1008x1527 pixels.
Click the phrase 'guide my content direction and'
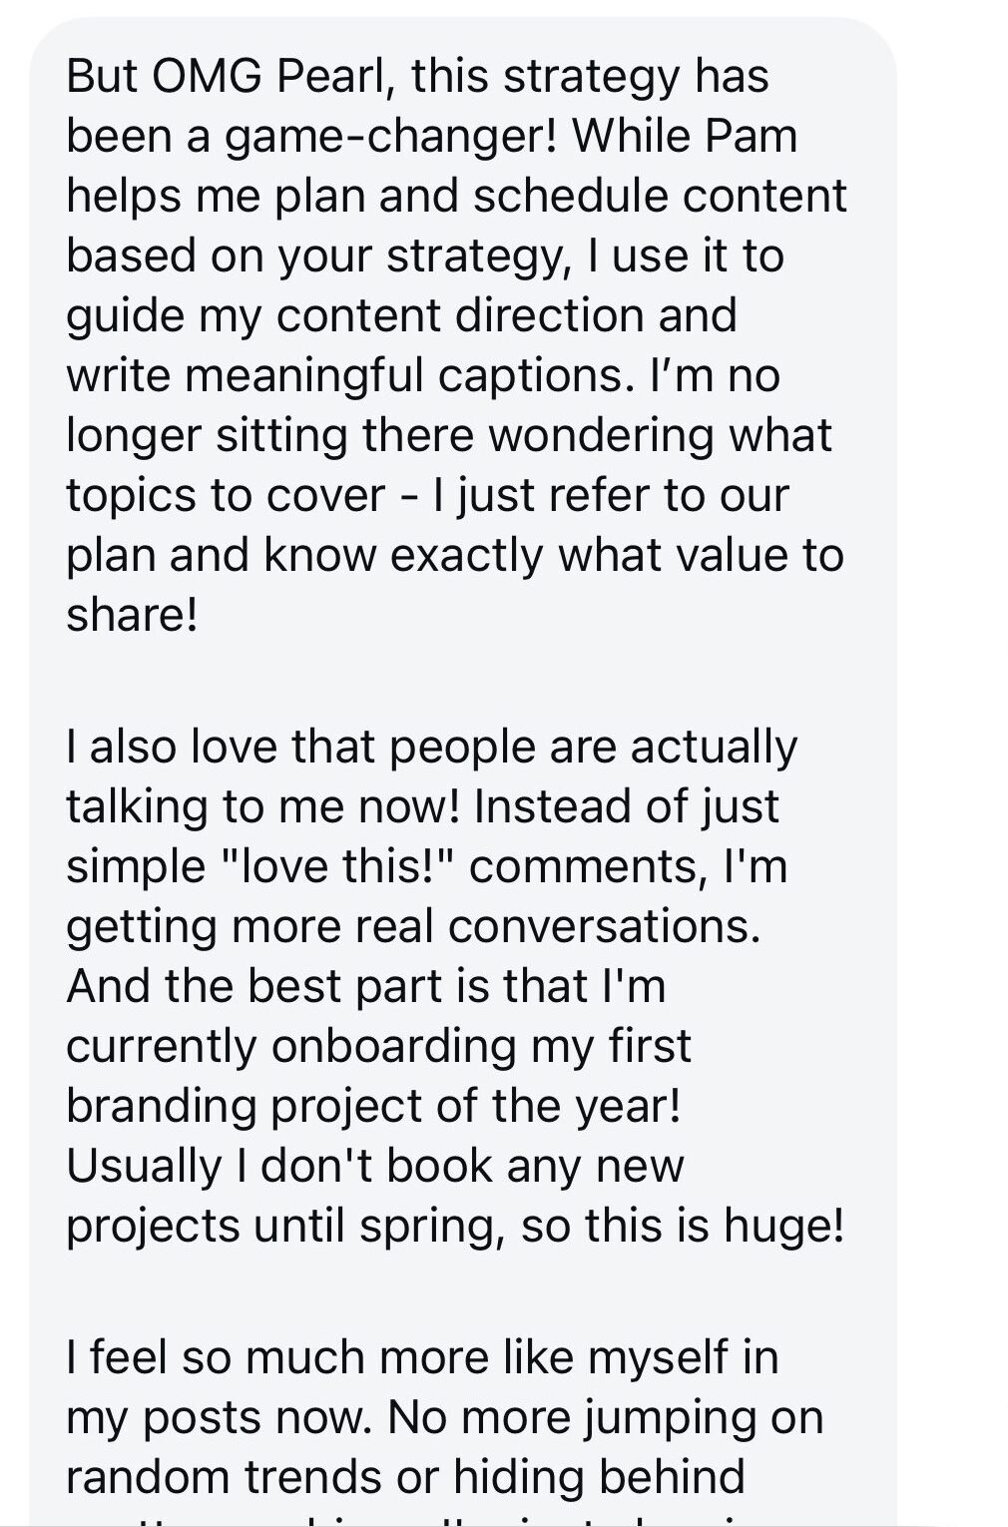[401, 315]
